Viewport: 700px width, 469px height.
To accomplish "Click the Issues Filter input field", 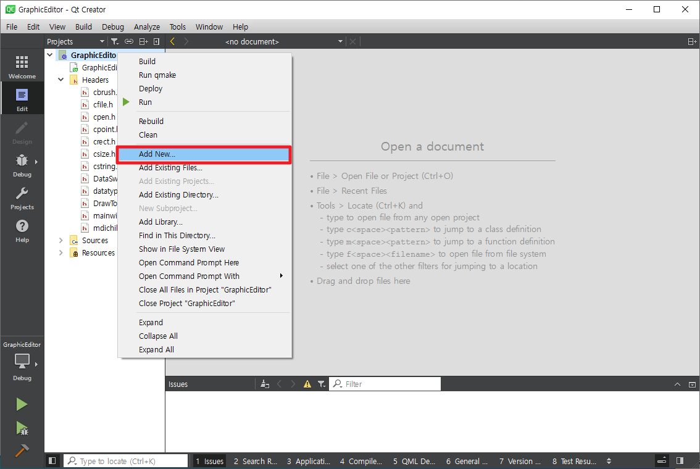I will pos(385,384).
